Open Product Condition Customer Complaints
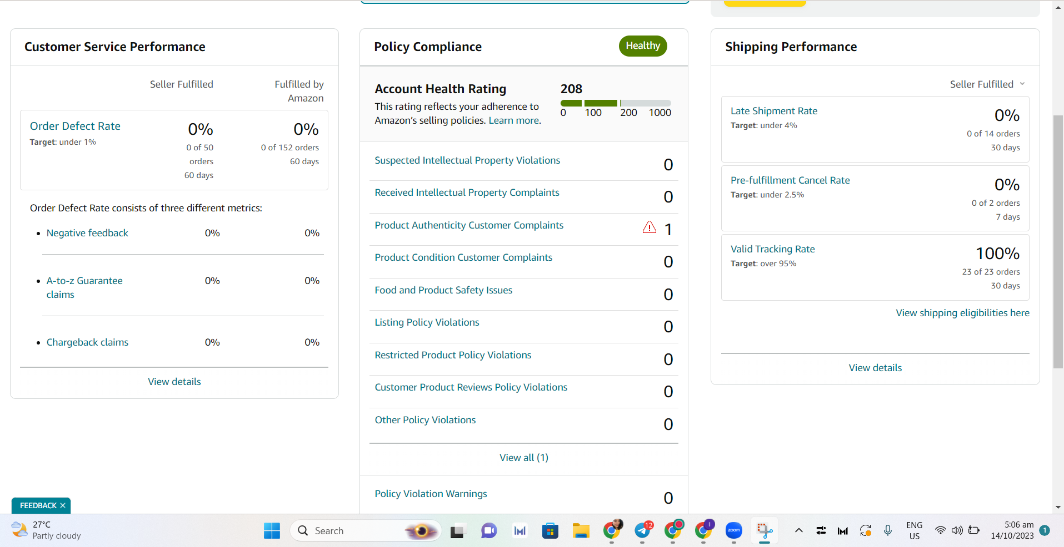Screen dimensions: 1064x547 coord(463,257)
